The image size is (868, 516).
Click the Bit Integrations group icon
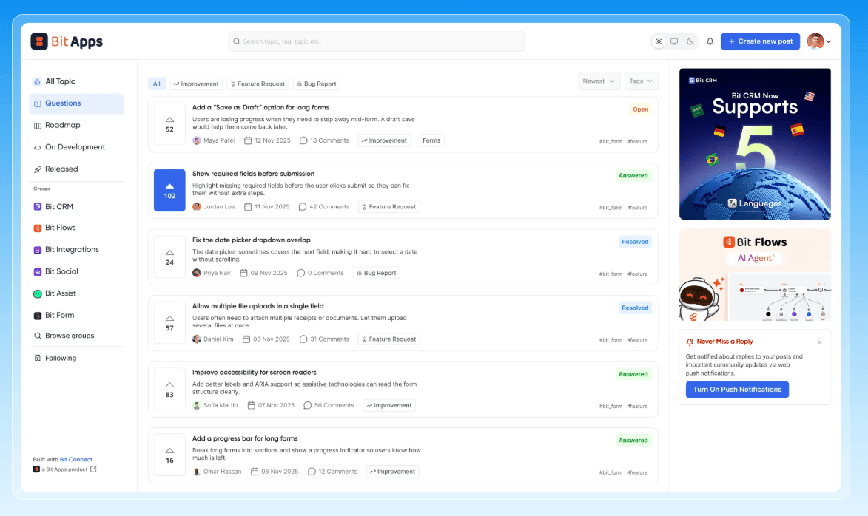(38, 250)
